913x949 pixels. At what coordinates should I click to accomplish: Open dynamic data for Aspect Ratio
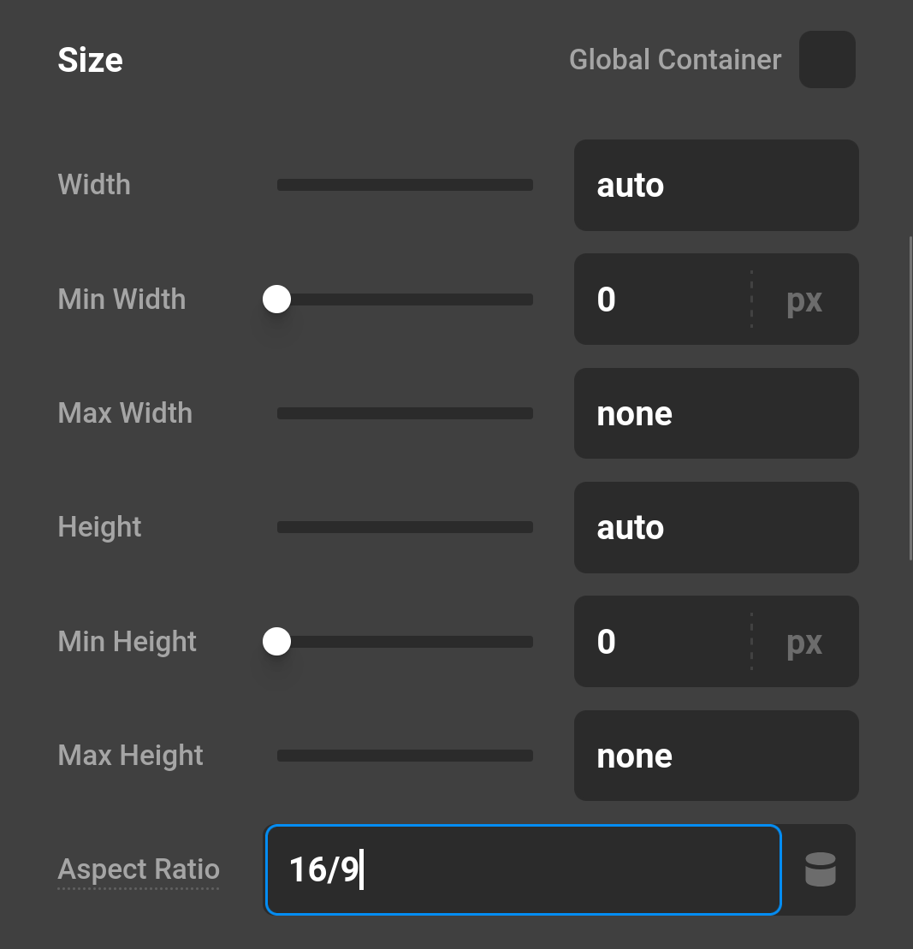[820, 869]
